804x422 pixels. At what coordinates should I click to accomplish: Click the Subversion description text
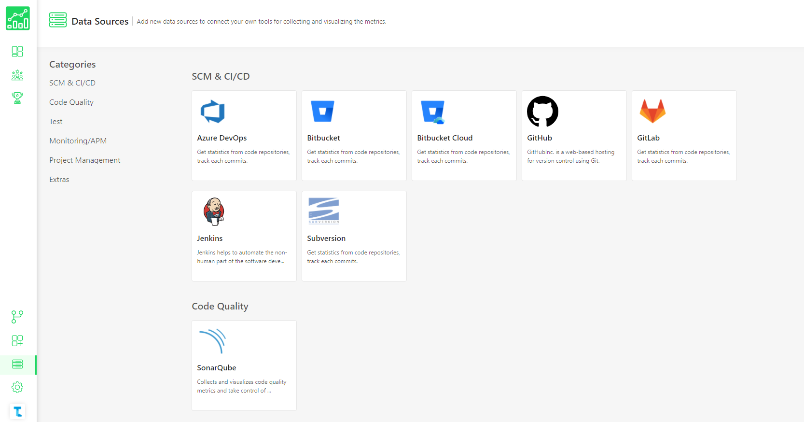(353, 257)
